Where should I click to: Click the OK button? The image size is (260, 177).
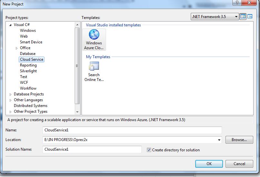click(x=209, y=164)
